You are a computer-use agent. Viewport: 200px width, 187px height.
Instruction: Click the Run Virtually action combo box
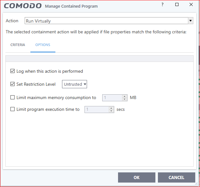coord(106,21)
